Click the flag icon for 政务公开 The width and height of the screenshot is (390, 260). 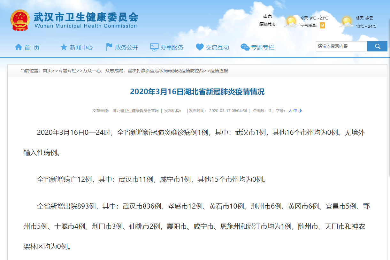109,47
